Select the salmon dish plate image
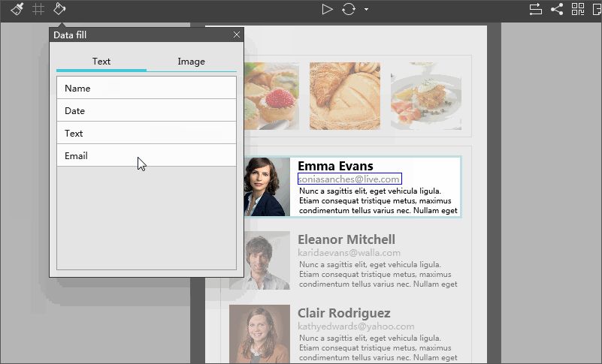602x364 pixels. (426, 96)
